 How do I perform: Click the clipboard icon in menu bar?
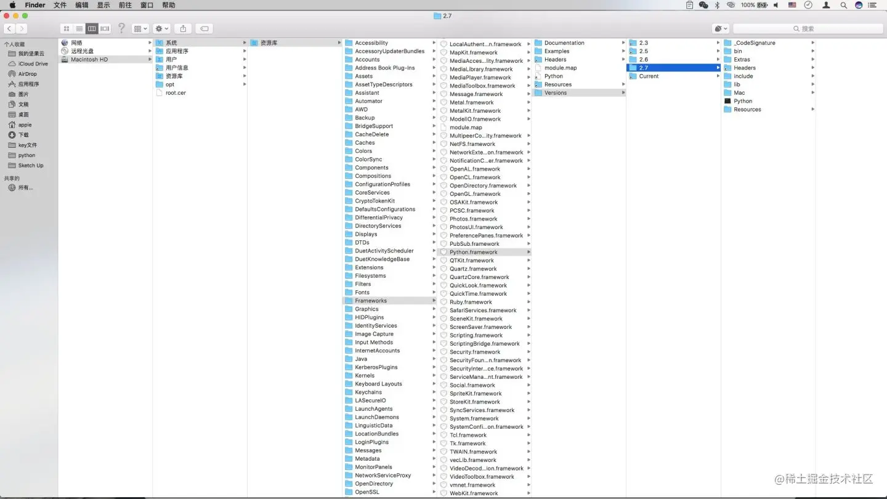tap(689, 5)
